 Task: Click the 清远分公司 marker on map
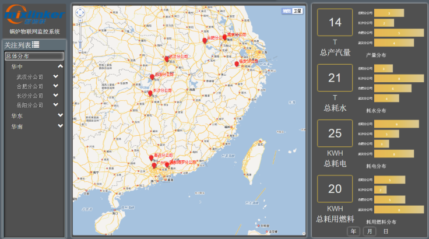click(151, 157)
